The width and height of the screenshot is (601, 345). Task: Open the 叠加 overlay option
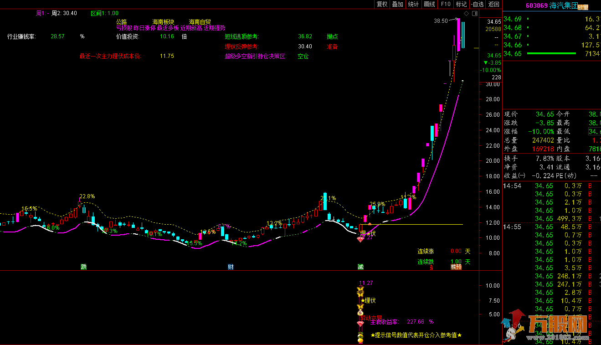tap(398, 4)
